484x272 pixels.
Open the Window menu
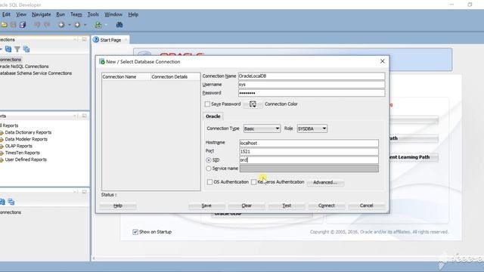tap(113, 14)
